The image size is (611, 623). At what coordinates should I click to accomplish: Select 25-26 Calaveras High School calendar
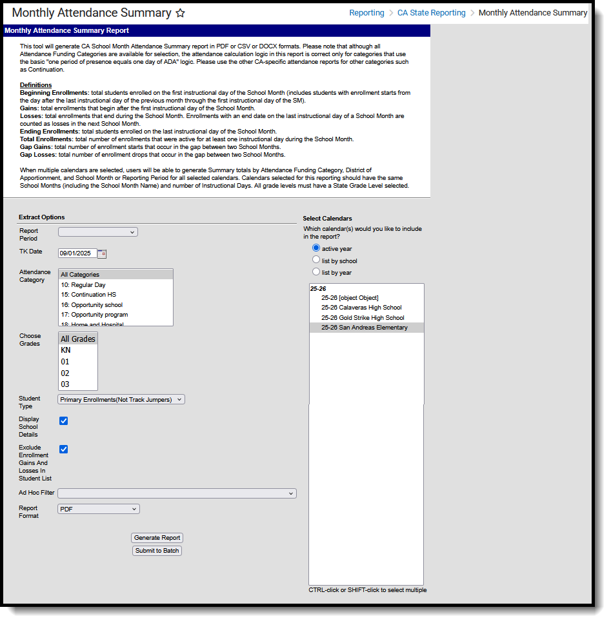(361, 308)
